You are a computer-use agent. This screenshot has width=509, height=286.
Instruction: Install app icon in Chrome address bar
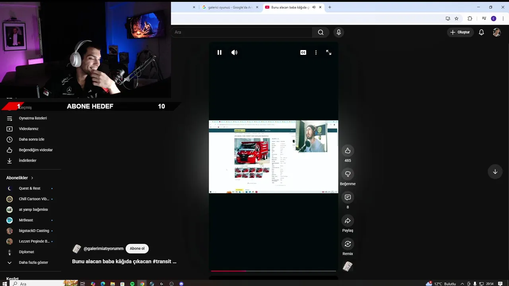point(448,18)
